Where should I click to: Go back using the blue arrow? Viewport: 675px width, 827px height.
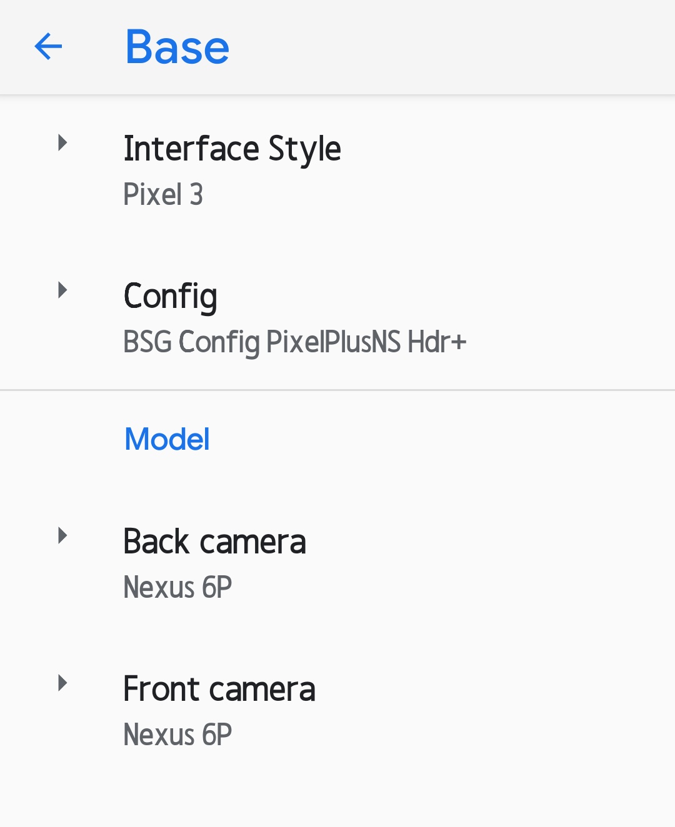tap(48, 47)
